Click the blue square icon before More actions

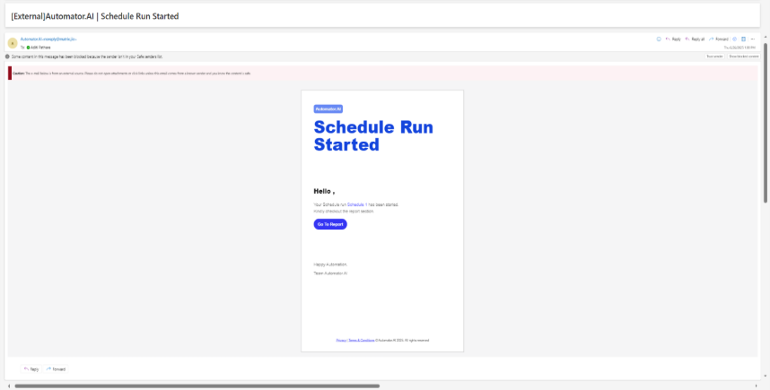[743, 39]
